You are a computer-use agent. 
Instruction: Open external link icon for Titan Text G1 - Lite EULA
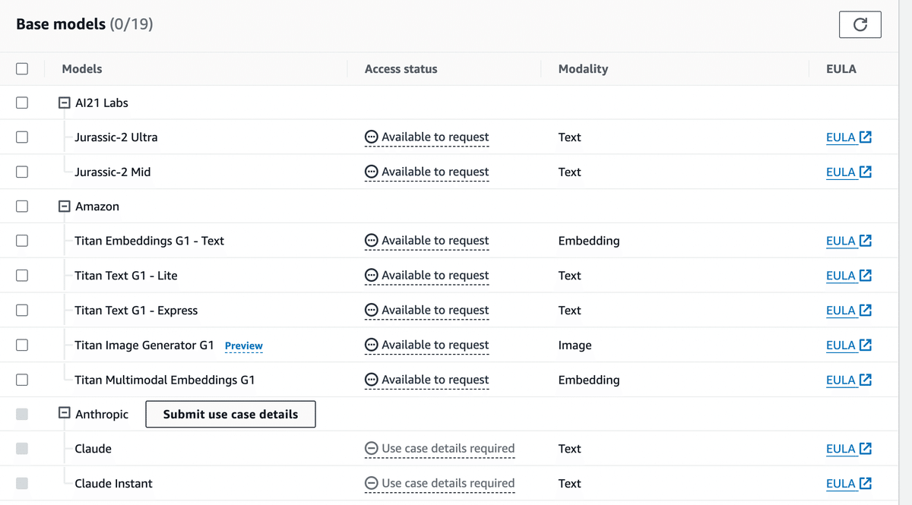point(866,276)
